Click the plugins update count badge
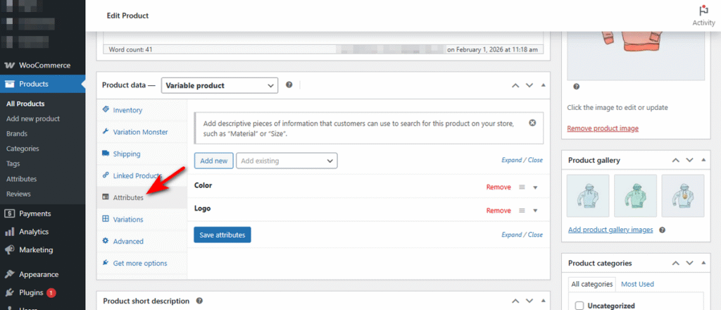721x310 pixels. point(51,292)
